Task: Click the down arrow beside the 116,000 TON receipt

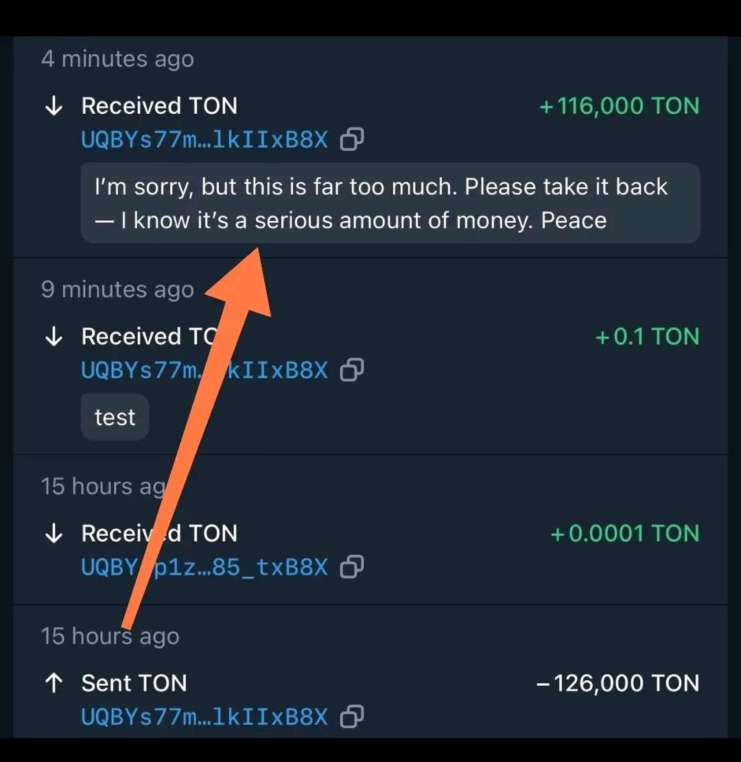Action: point(54,106)
